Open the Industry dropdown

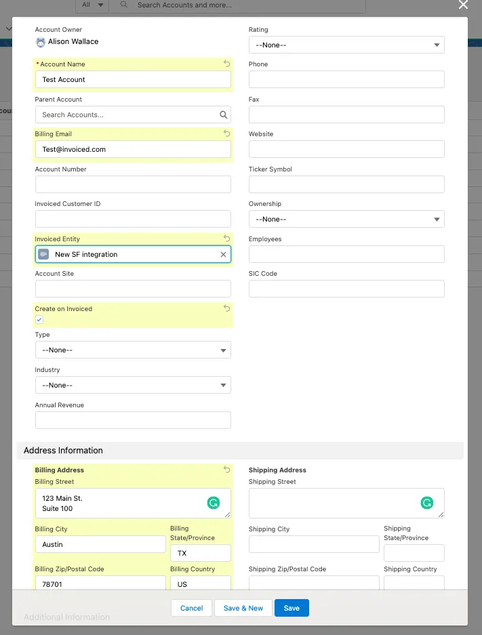point(133,385)
